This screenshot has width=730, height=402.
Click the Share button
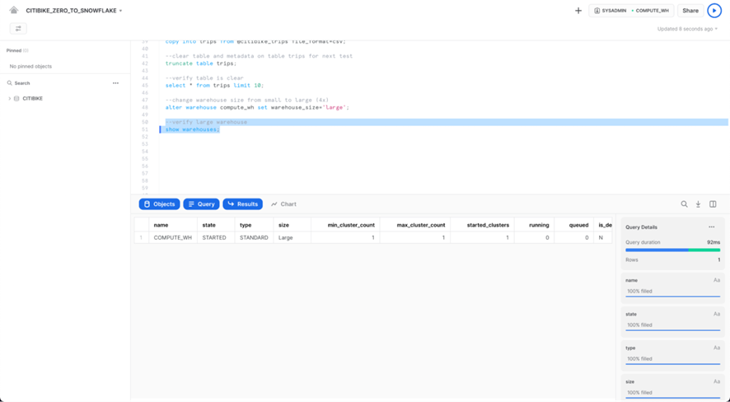point(690,11)
